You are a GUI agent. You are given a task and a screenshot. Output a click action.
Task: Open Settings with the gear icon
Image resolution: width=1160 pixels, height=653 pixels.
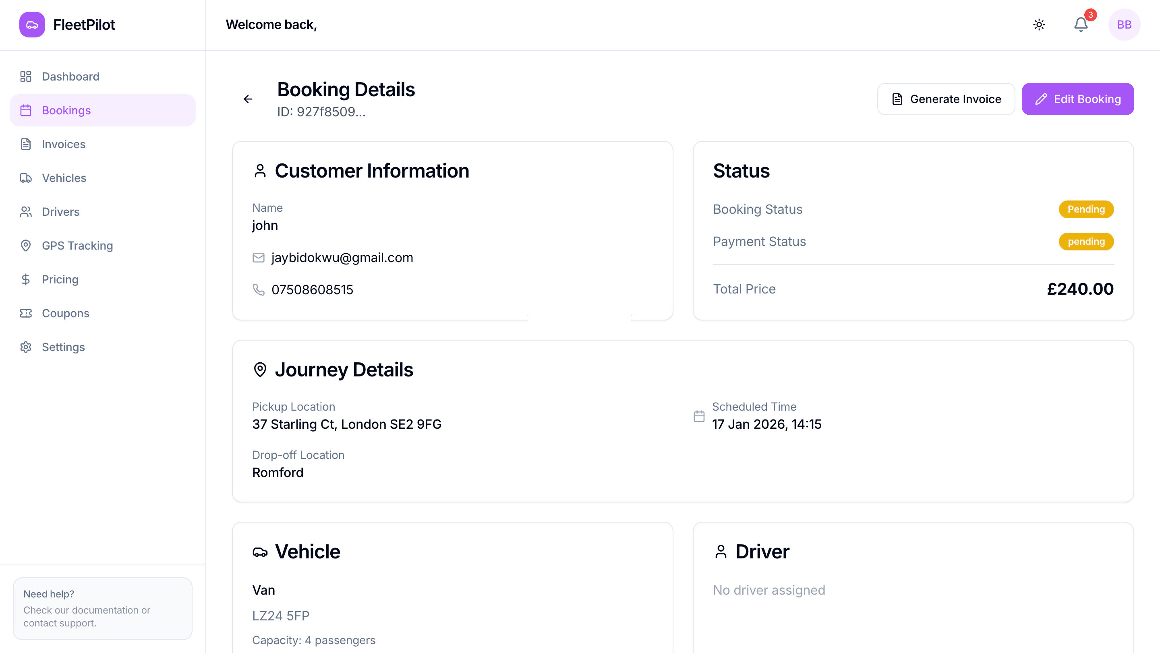[26, 347]
